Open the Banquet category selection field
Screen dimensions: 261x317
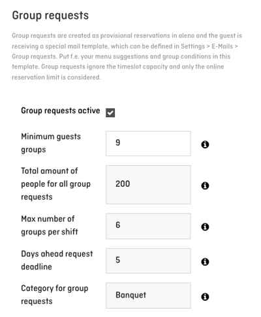(148, 296)
